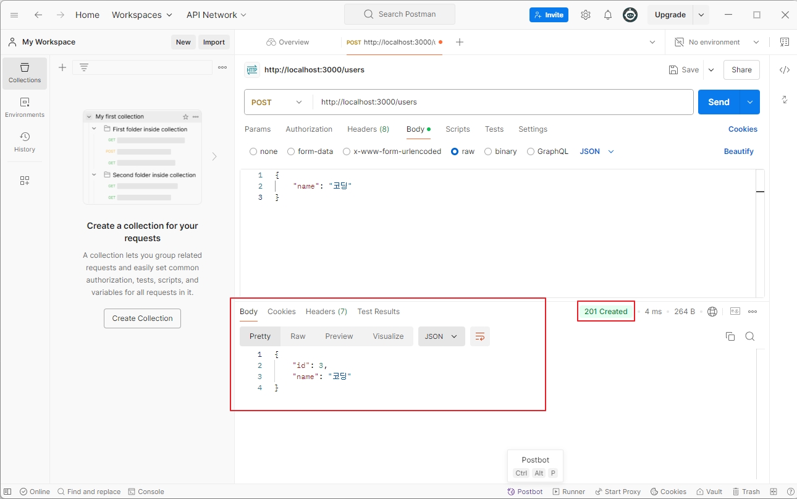This screenshot has height=499, width=797.
Task: Save the response with the save icon
Action: 735,312
